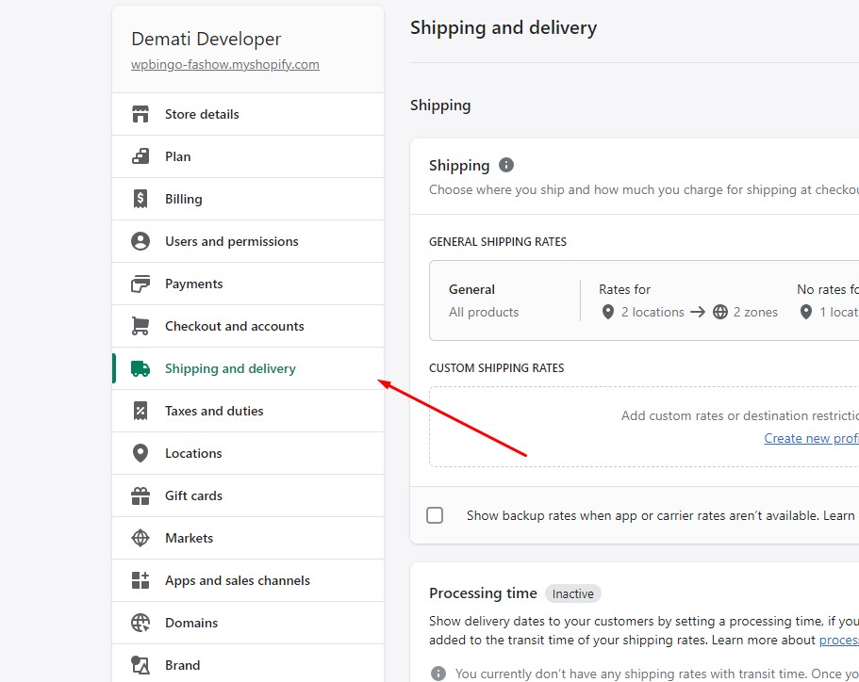The width and height of the screenshot is (859, 682).
Task: Click the Users and permissions avatar icon
Action: click(140, 241)
